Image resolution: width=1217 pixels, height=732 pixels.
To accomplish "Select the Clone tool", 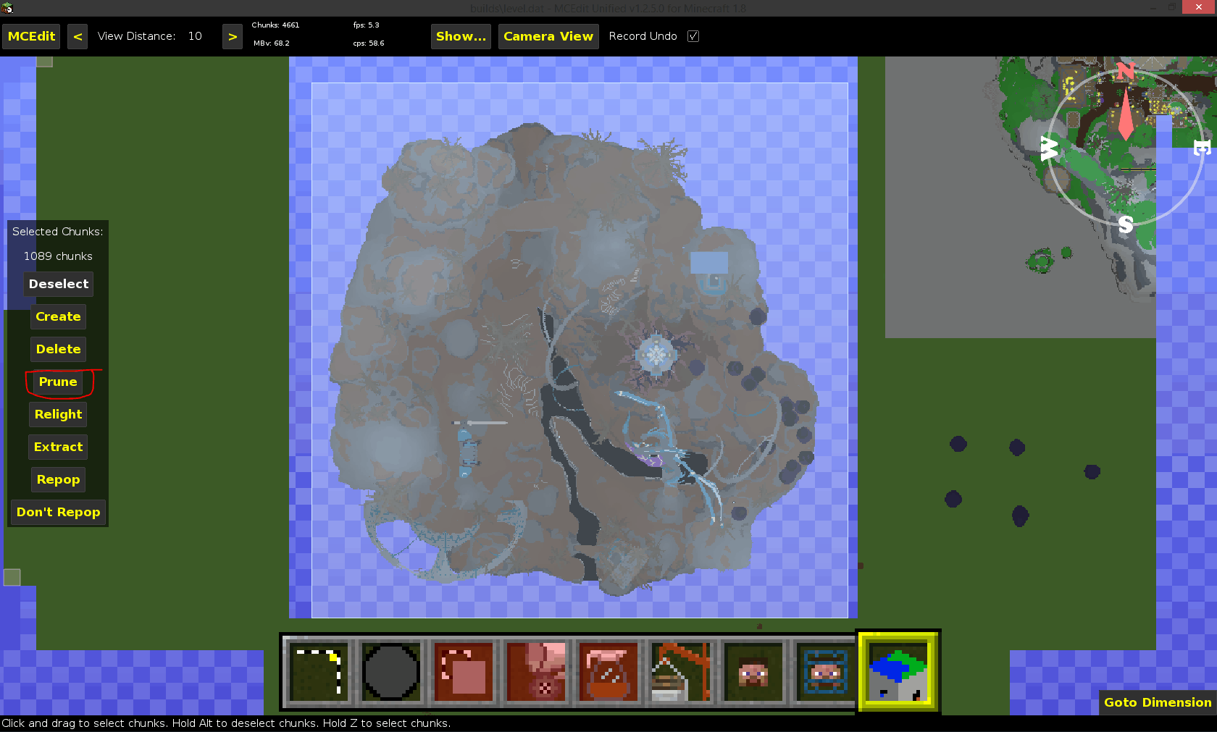I will tap(464, 672).
